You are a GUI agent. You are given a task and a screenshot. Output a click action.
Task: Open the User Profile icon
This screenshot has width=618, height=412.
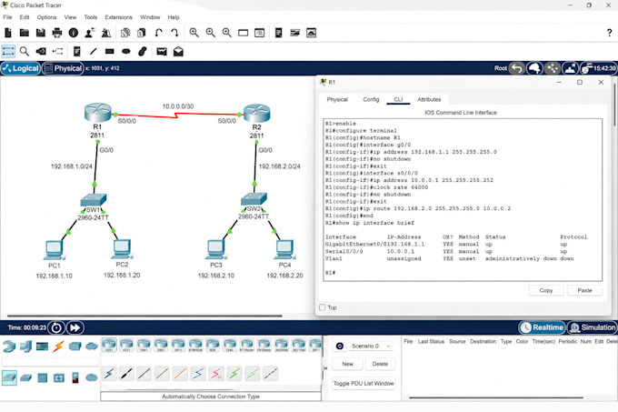click(90, 33)
